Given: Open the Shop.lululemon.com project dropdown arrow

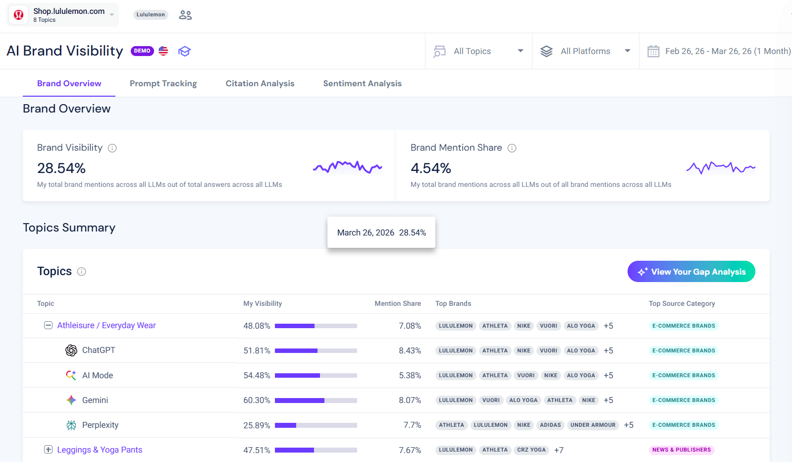Looking at the screenshot, I should pos(112,15).
